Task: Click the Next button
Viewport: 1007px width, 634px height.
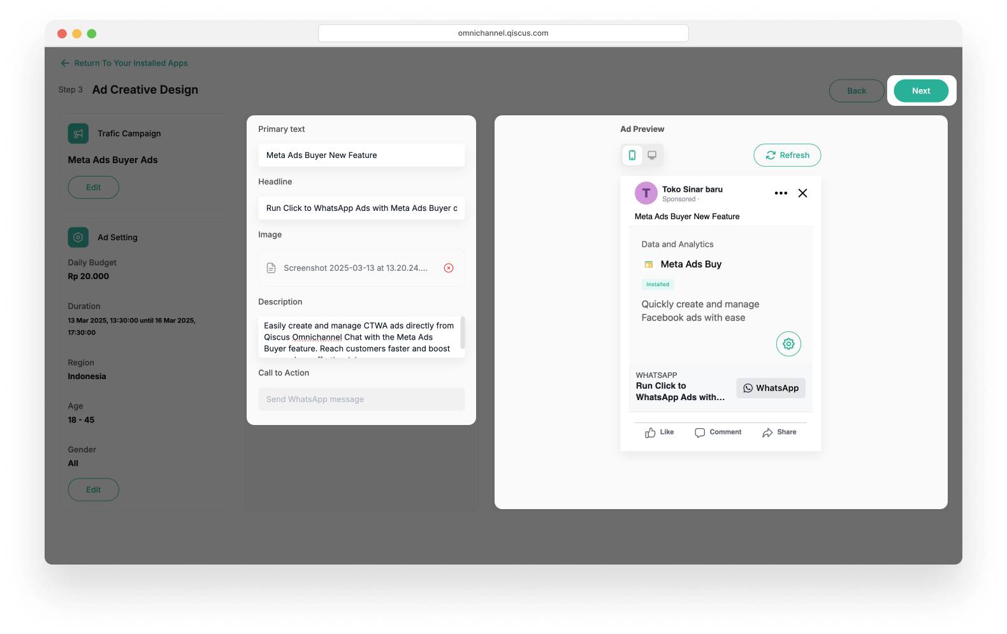Action: pos(921,91)
